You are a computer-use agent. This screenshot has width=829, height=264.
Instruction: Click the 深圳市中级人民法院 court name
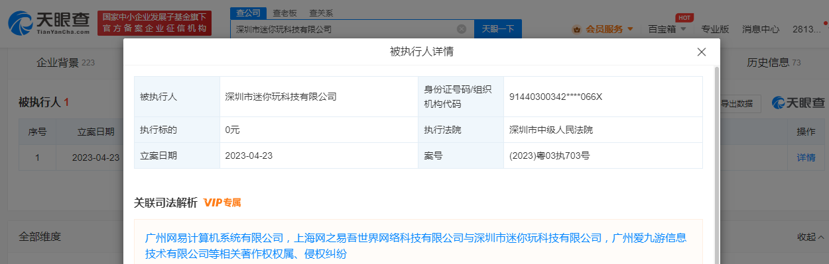(x=551, y=130)
